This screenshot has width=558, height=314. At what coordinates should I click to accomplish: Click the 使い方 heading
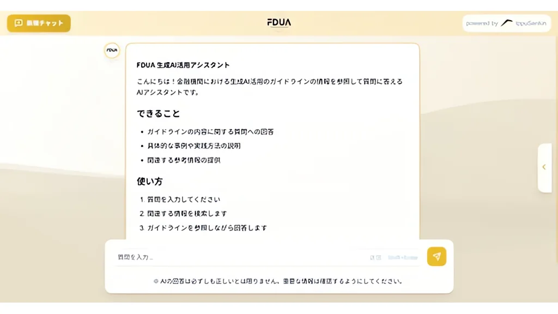[x=150, y=181]
